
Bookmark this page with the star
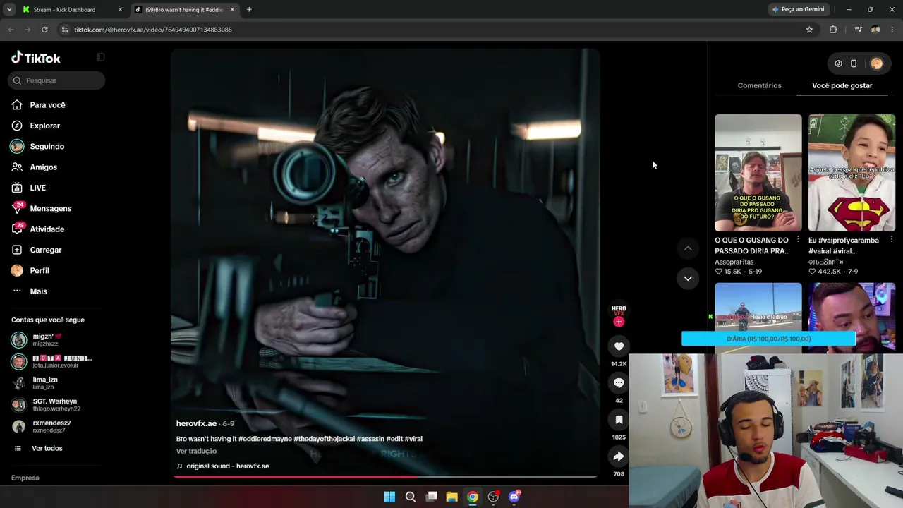point(809,30)
